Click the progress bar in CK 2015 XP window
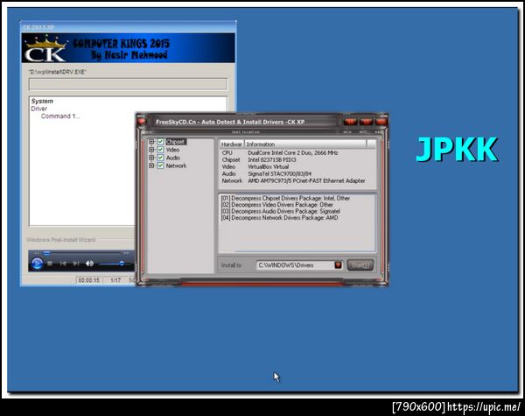 (129, 84)
